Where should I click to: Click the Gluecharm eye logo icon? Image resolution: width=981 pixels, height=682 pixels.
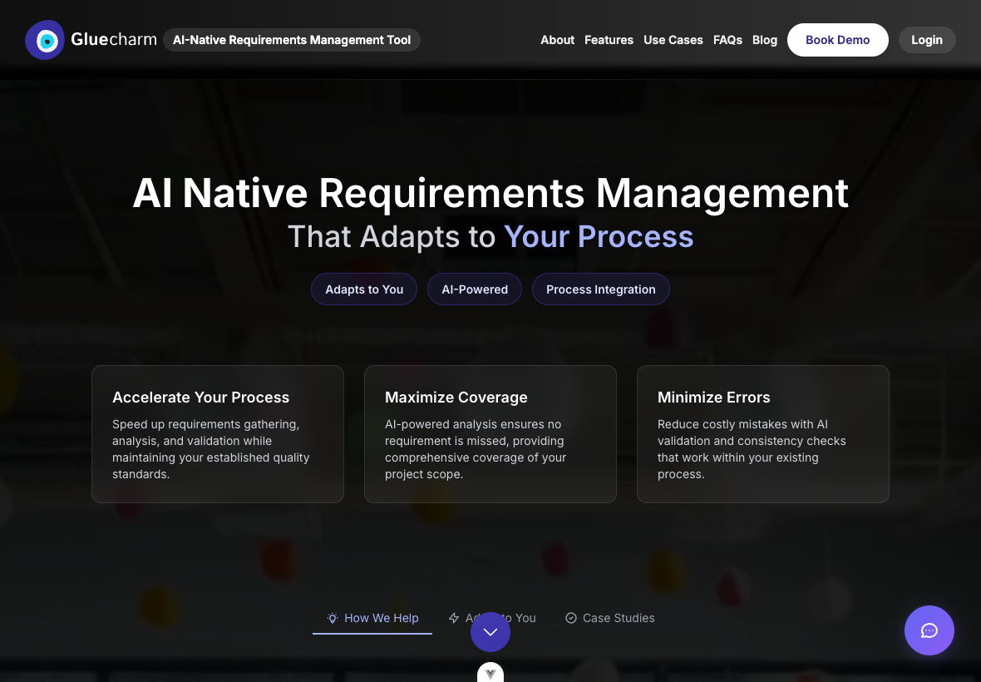46,39
